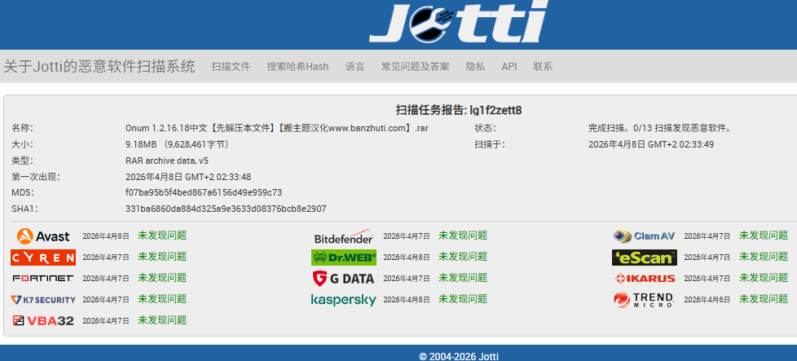
Task: Open the 常见问题及答案 page
Action: (x=416, y=67)
